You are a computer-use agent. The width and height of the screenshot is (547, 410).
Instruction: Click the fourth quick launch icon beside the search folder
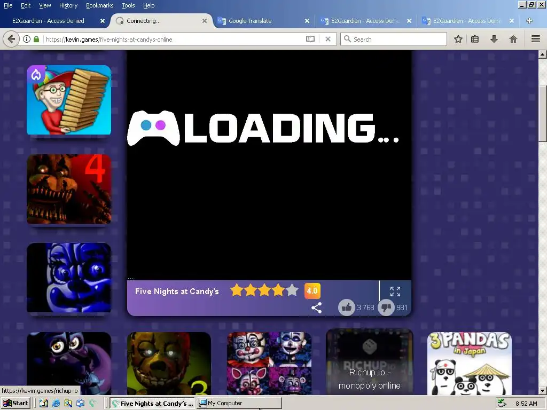pos(80,404)
